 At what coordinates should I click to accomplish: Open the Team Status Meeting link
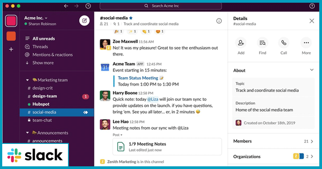[138, 78]
